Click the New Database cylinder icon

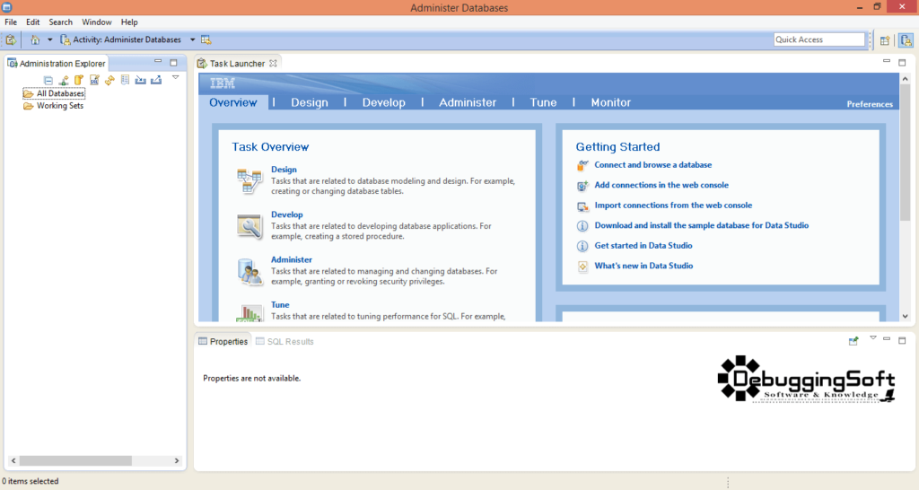click(x=79, y=80)
